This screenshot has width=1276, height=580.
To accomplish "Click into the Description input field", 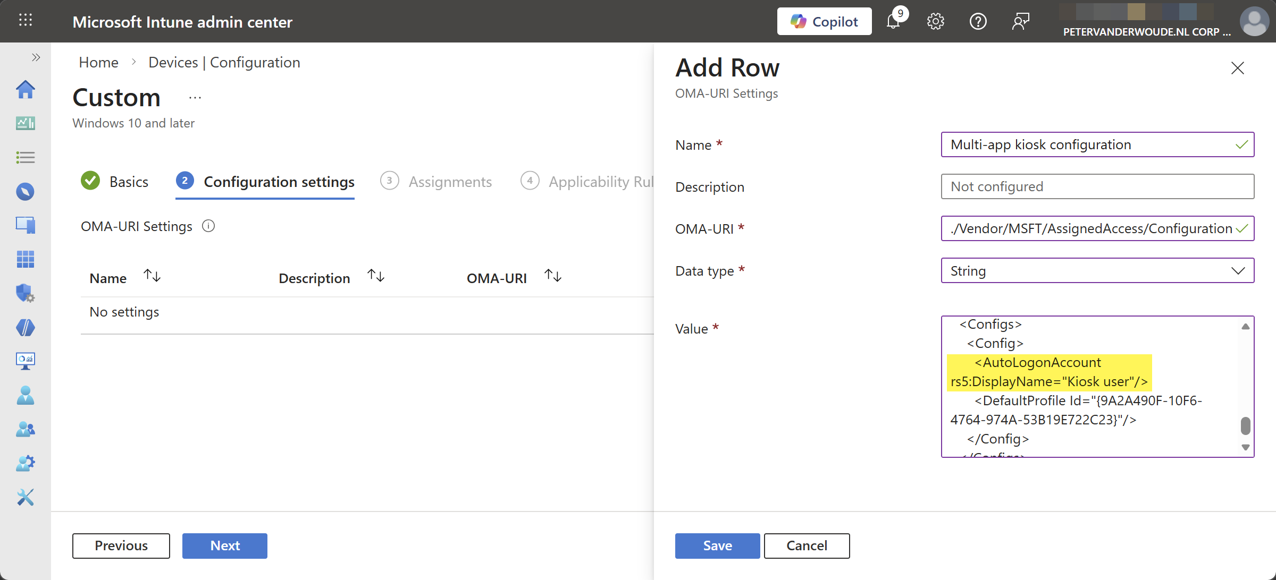I will pyautogui.click(x=1097, y=186).
